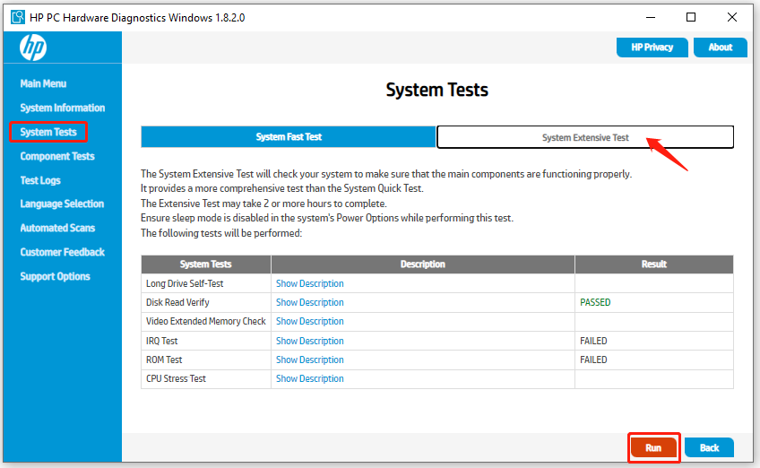Open Support Options page
Screen dimensions: 760x468
click(55, 276)
